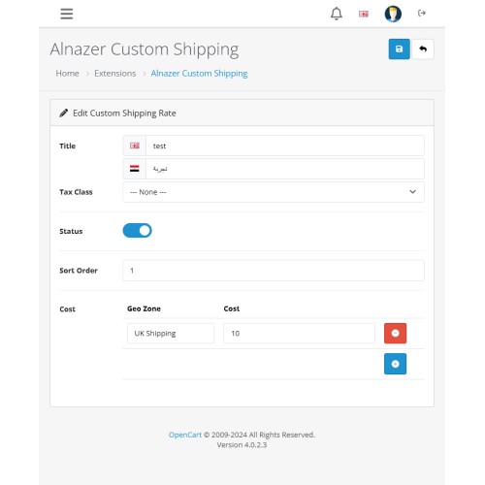Focus the English title field containing test
Image resolution: width=485 pixels, height=485 pixels.
click(x=285, y=145)
